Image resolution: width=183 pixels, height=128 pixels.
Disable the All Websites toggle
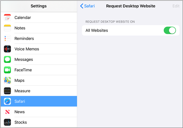170,30
